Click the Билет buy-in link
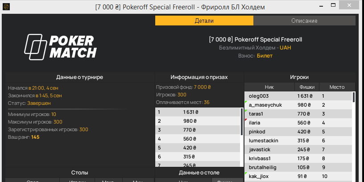The height and width of the screenshot is (182, 364). point(265,56)
